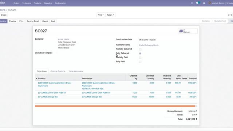Sort by Unit Price column header

178,77
